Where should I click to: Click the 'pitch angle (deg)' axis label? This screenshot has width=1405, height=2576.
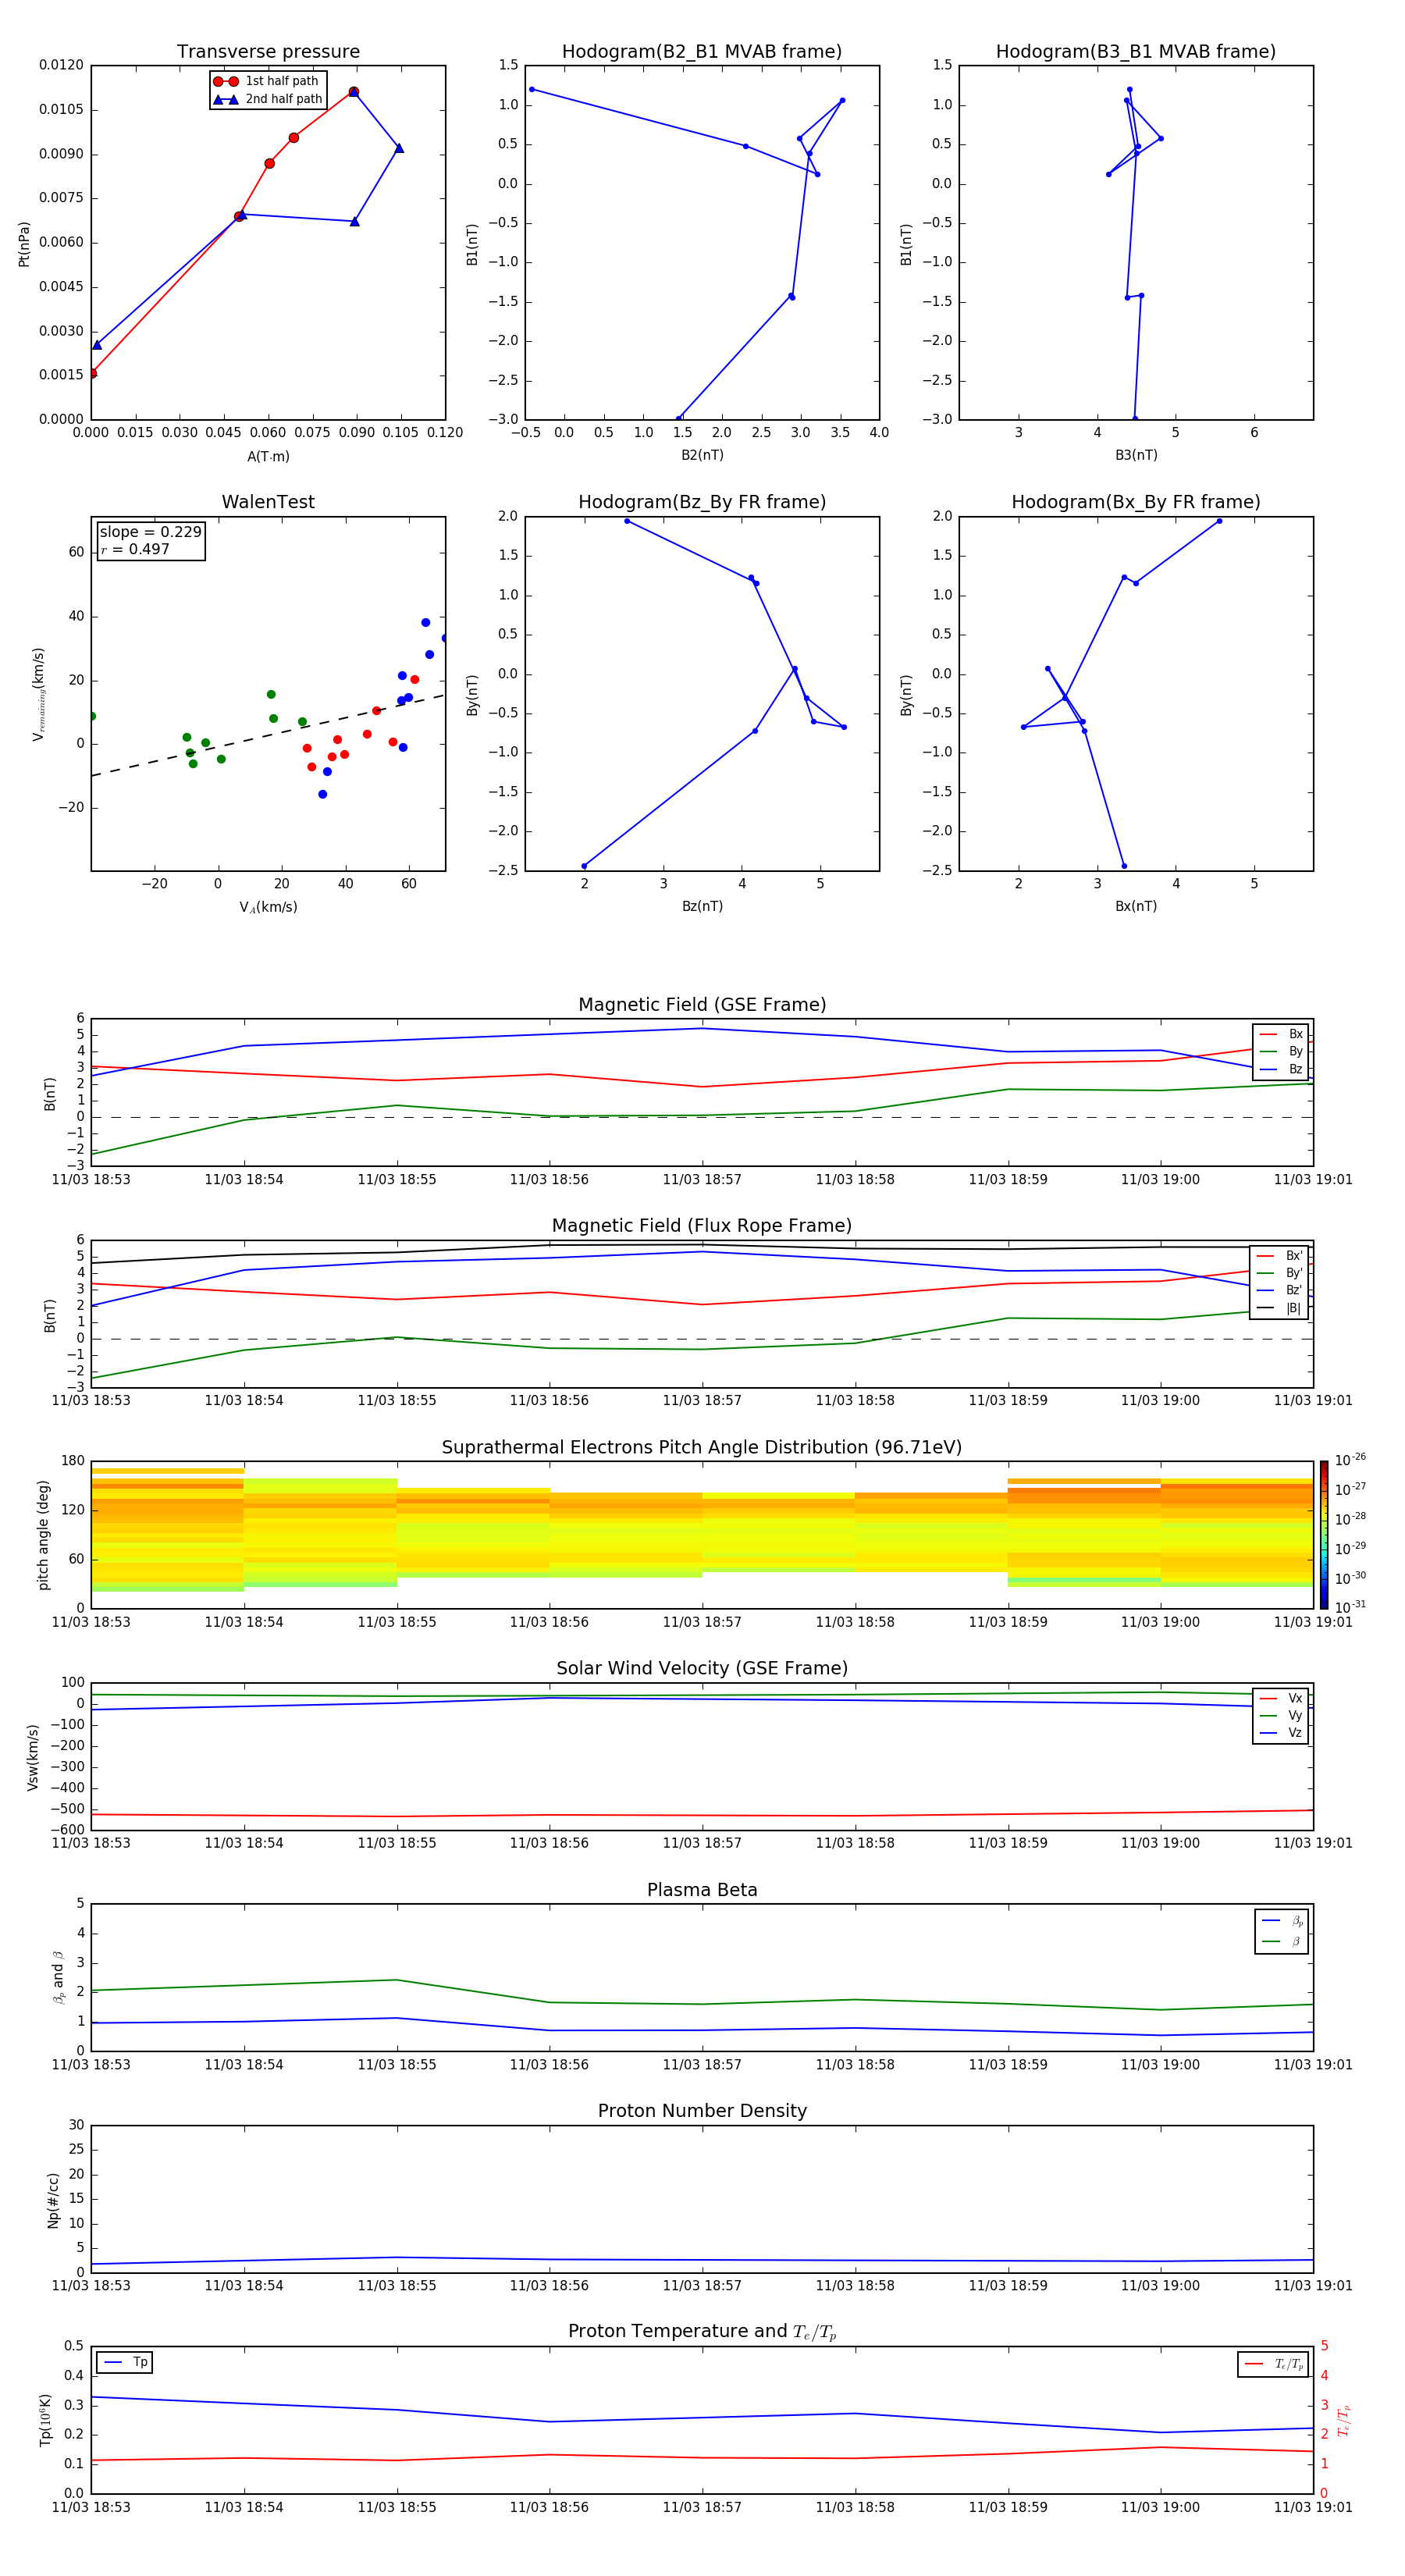[43, 1535]
